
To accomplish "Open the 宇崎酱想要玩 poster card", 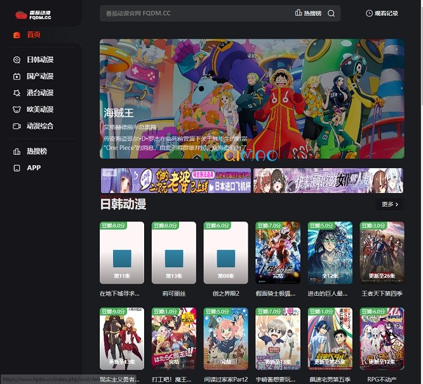I will point(278,339).
